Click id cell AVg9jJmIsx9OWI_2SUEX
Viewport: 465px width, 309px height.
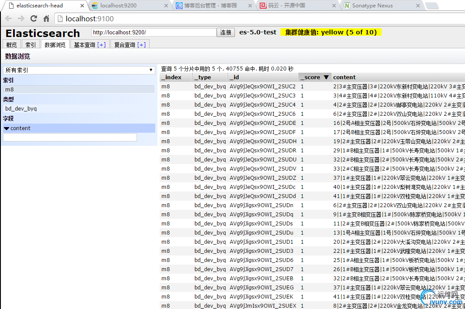pos(263,306)
